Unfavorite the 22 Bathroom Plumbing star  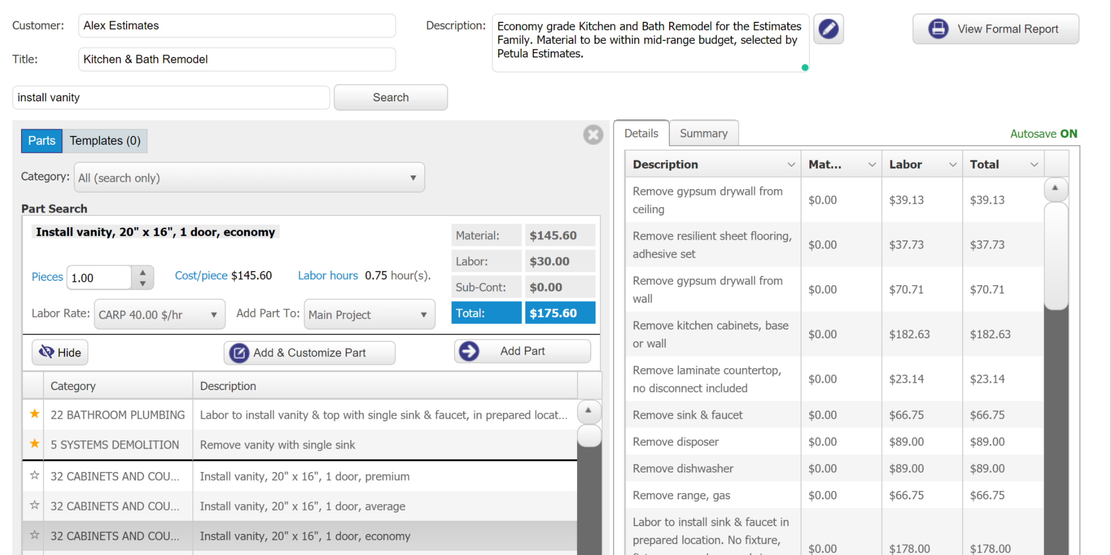[34, 415]
